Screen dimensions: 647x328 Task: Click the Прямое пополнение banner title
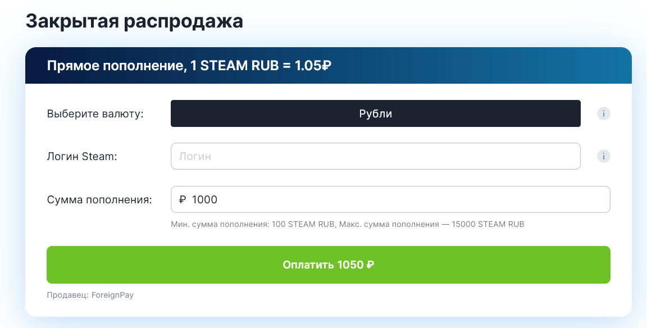117,66
